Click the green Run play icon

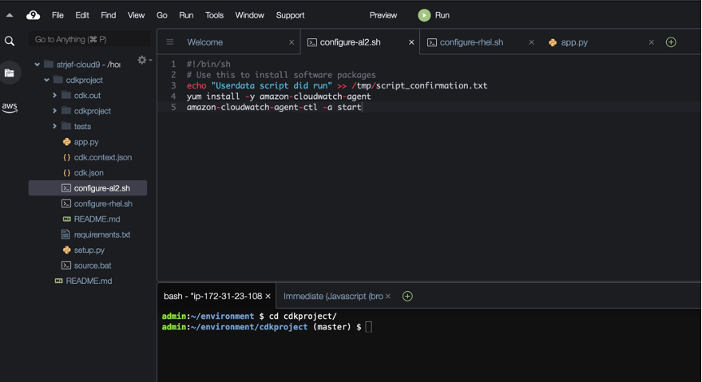pyautogui.click(x=424, y=15)
